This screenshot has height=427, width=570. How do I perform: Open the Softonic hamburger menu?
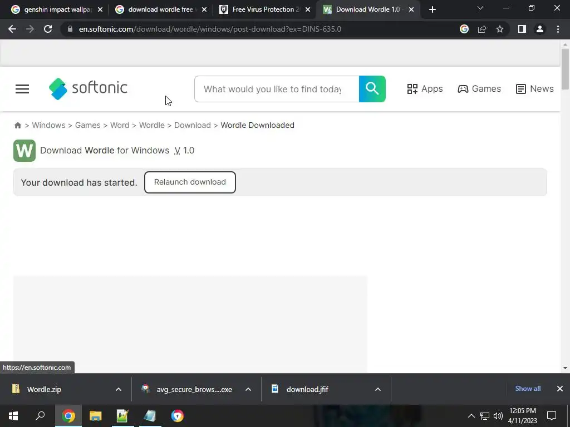coord(22,89)
